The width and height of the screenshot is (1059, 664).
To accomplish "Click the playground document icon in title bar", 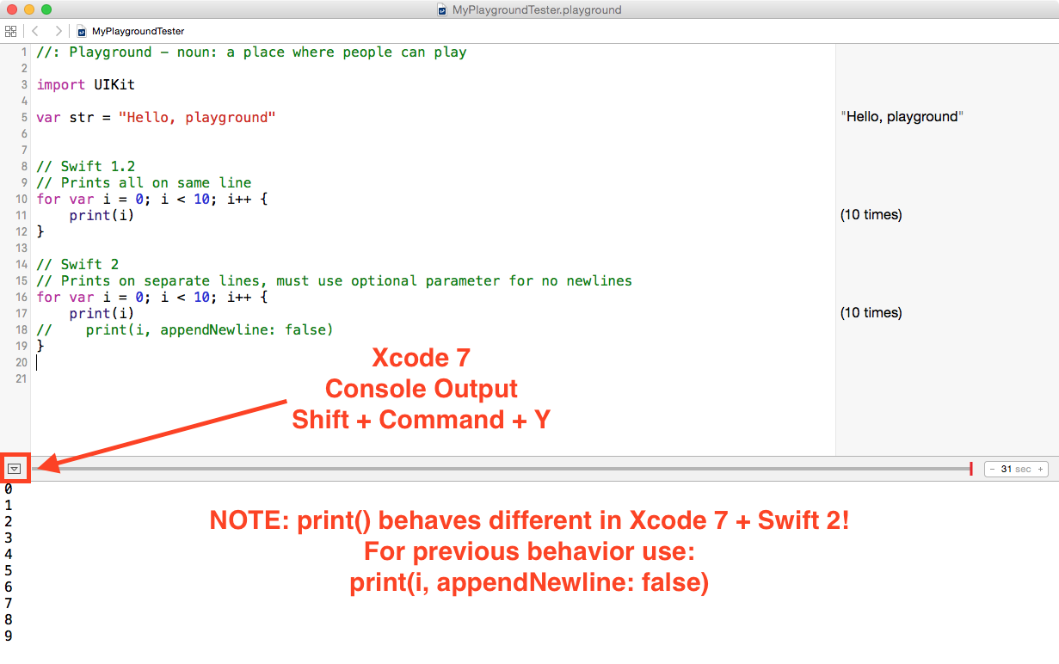I will 442,10.
